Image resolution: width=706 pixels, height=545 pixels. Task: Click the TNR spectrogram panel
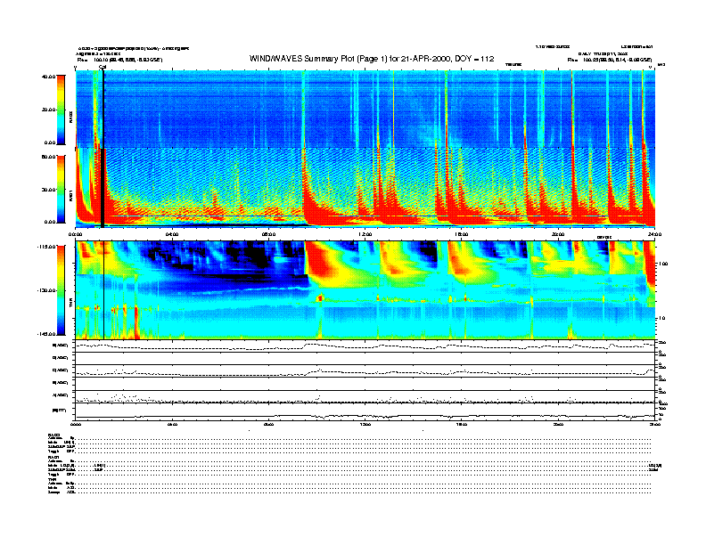[x=365, y=290]
